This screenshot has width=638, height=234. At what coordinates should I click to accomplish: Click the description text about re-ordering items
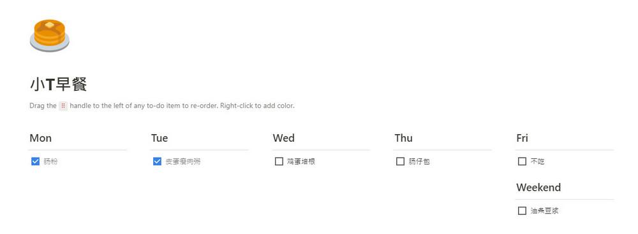pos(162,106)
